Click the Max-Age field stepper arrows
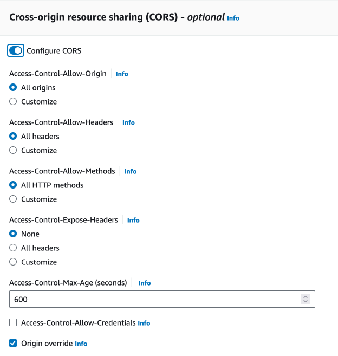Image resolution: width=338 pixels, height=356 pixels. 305,299
